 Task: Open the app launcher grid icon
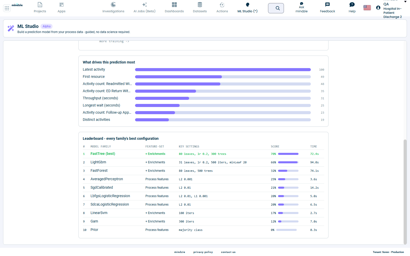click(7, 8)
